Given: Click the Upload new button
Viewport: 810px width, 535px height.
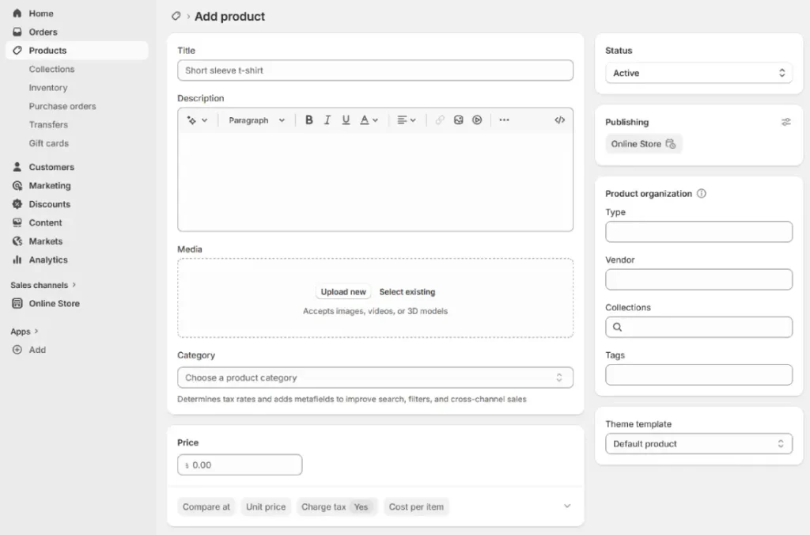Looking at the screenshot, I should point(343,292).
